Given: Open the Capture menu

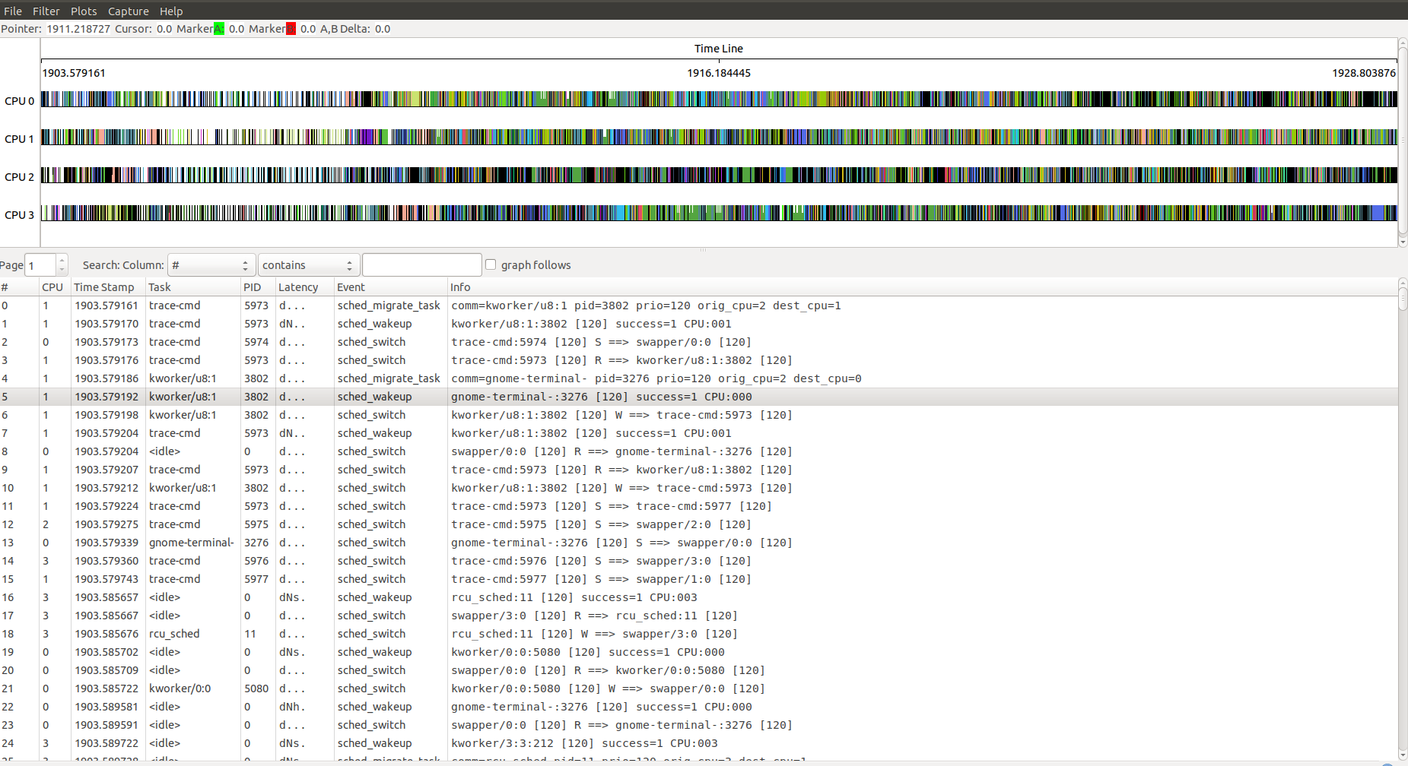Looking at the screenshot, I should (128, 11).
